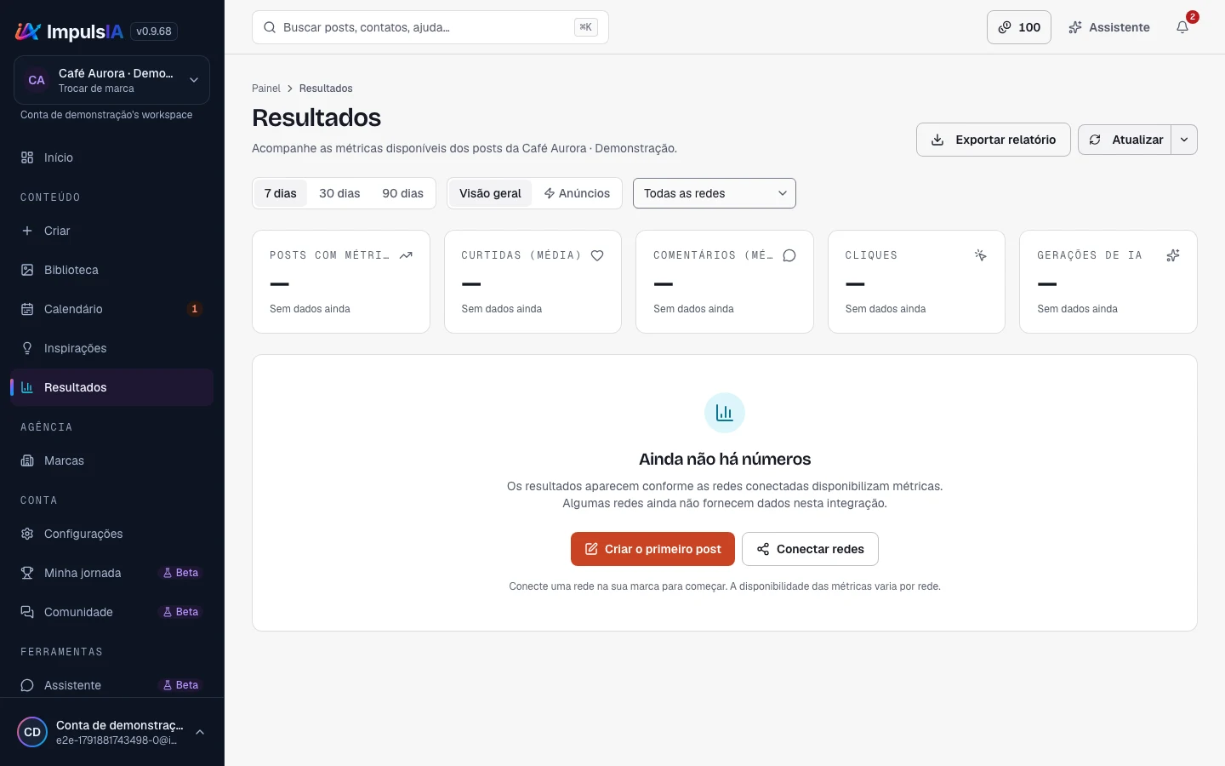Screen dimensions: 1225x766
Task: Click the sidebar Assistente speech bubble icon
Action: click(x=27, y=685)
